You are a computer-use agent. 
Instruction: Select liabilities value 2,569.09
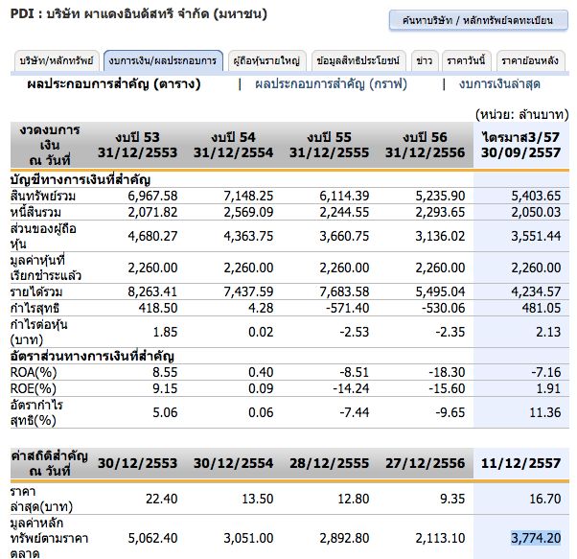point(248,212)
